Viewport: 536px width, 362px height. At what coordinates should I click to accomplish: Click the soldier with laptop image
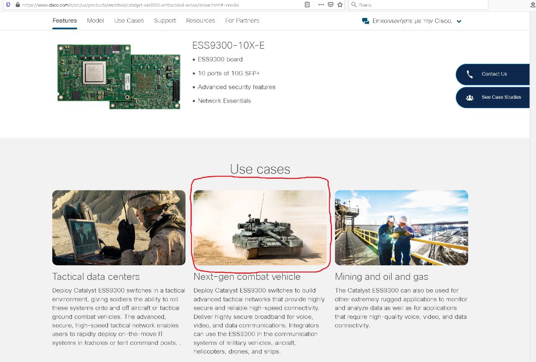[x=119, y=228]
